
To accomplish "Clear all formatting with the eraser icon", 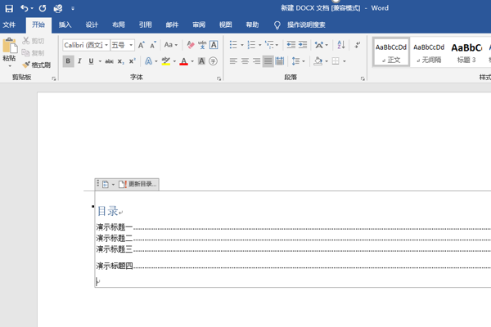I will (x=191, y=45).
